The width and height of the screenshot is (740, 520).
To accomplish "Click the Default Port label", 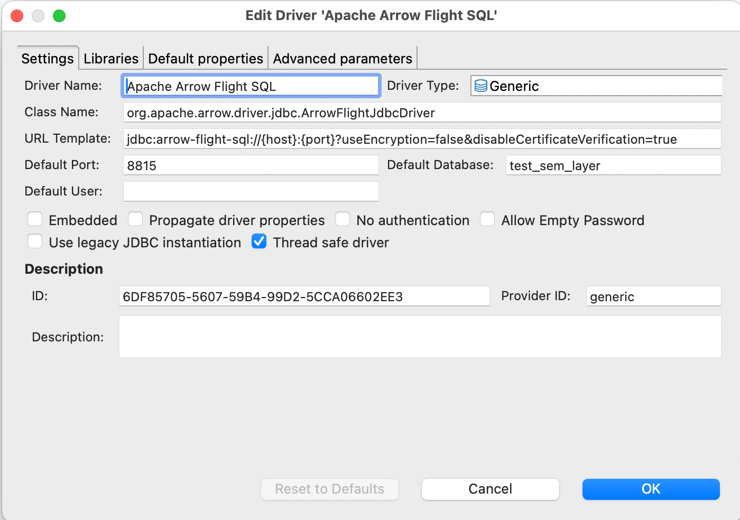I will click(x=62, y=165).
